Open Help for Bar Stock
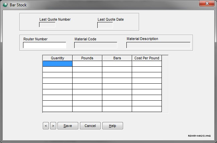 [113, 126]
